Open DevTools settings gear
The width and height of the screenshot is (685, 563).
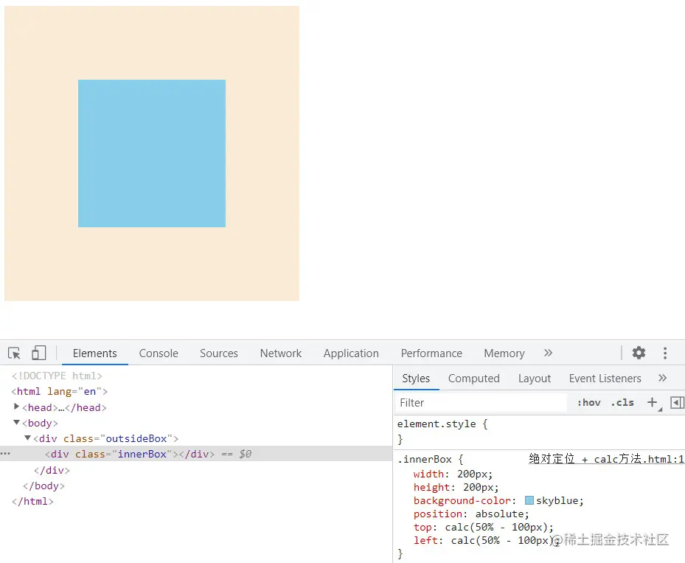click(x=639, y=353)
